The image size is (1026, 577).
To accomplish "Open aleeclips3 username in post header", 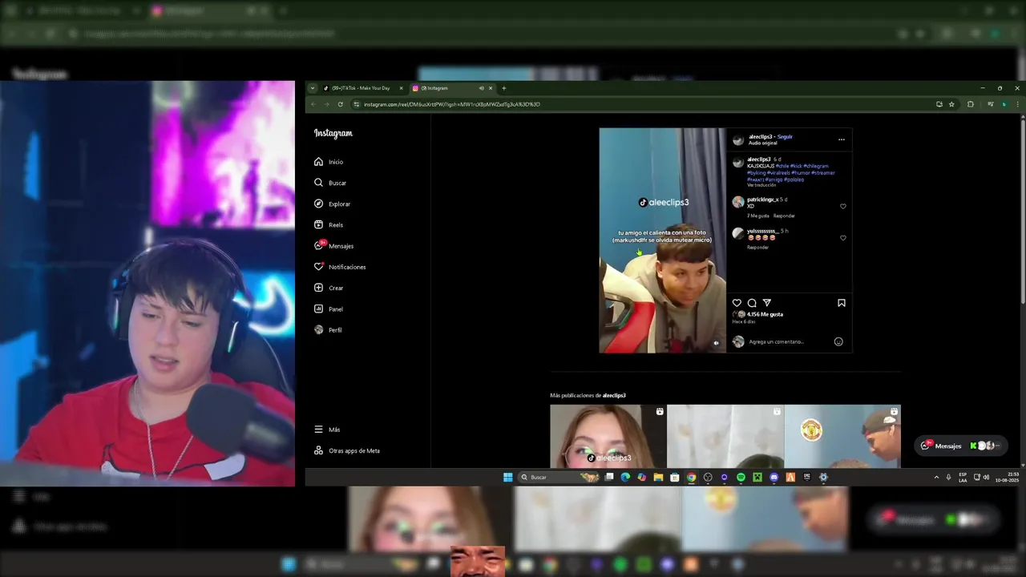I will click(x=760, y=137).
